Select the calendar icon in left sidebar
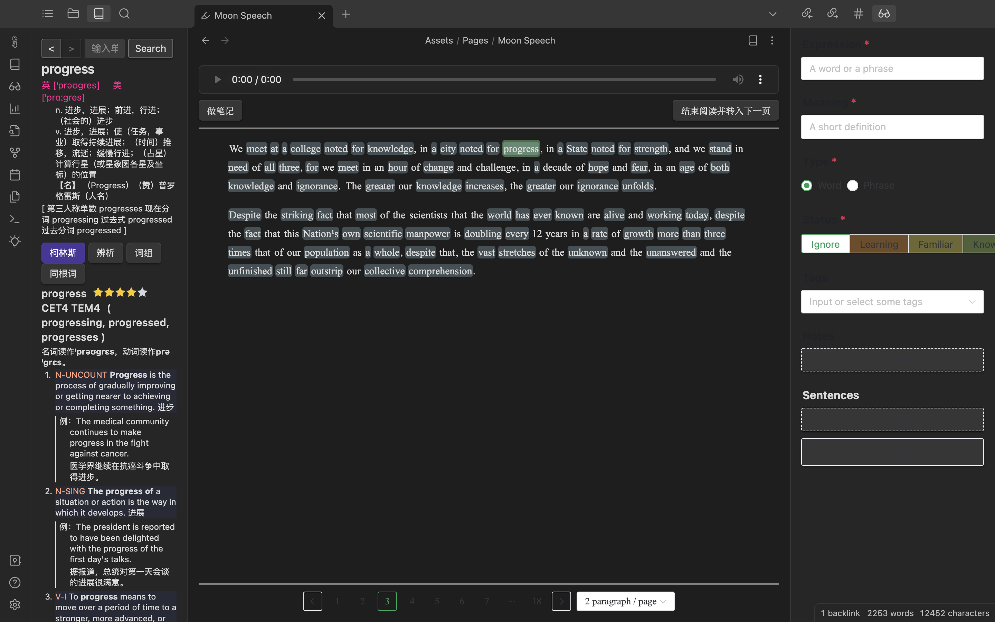 tap(15, 175)
